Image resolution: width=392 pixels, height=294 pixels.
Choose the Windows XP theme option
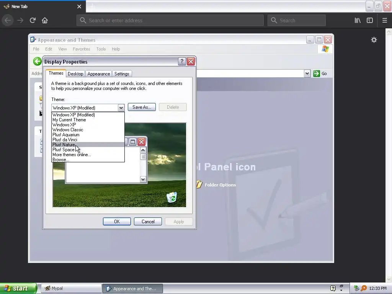click(88, 125)
